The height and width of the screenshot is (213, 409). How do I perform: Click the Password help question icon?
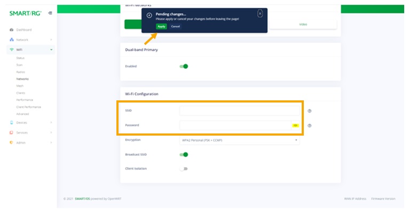pyautogui.click(x=309, y=125)
